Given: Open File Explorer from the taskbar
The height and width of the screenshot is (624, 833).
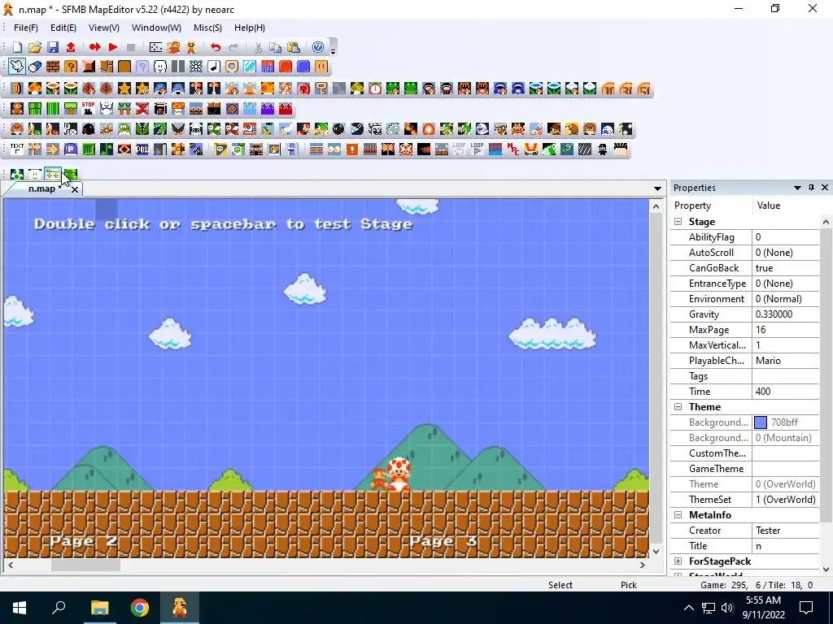Looking at the screenshot, I should tap(99, 608).
